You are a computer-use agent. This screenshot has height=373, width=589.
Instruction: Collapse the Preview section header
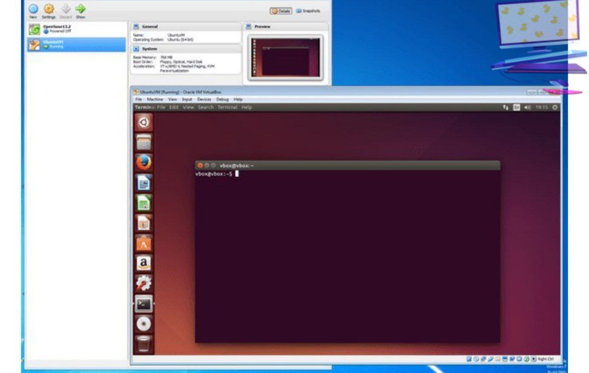tap(285, 27)
